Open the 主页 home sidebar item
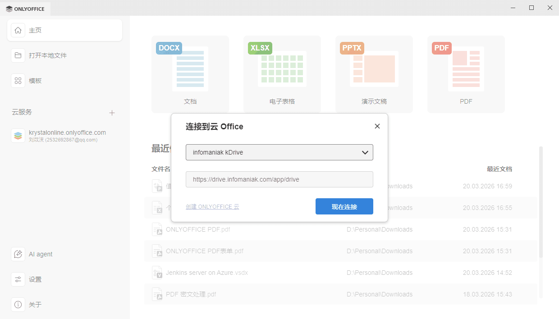This screenshot has height=319, width=559. click(x=64, y=30)
